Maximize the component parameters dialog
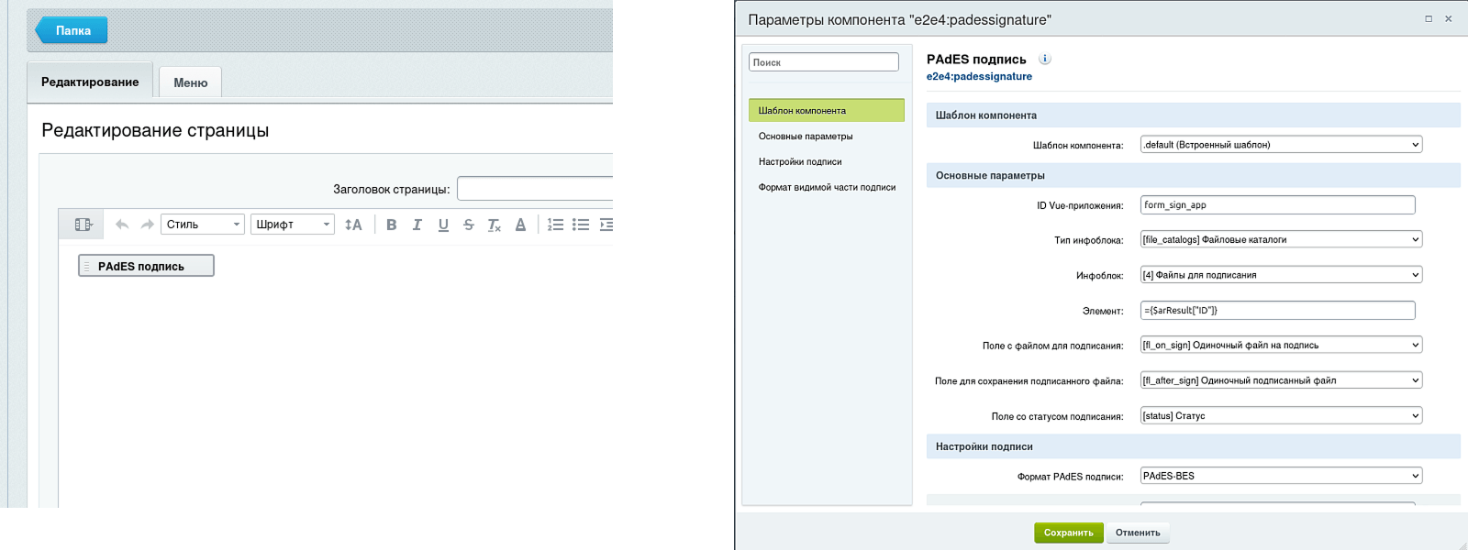 (x=1429, y=18)
